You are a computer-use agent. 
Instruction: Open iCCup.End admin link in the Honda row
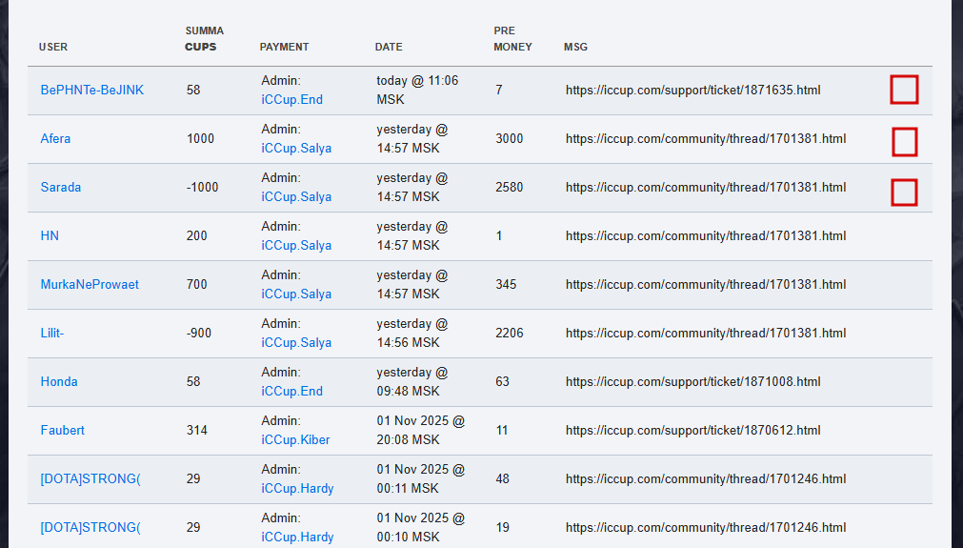[x=291, y=391]
